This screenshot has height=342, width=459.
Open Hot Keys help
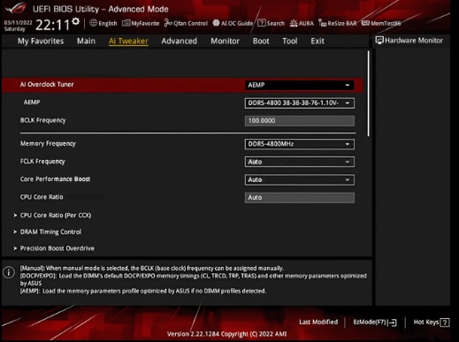point(426,323)
